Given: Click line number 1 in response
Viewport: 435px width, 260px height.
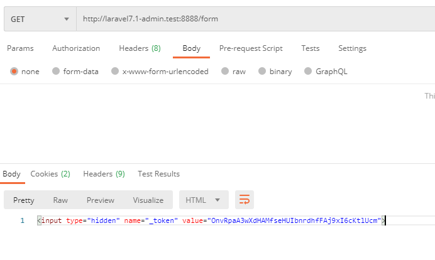Looking at the screenshot, I should pos(23,220).
